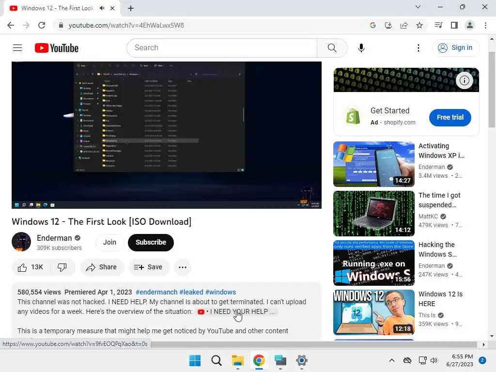Screen dimensions: 496x372
Task: Click the ad info icon
Action: coord(464,80)
